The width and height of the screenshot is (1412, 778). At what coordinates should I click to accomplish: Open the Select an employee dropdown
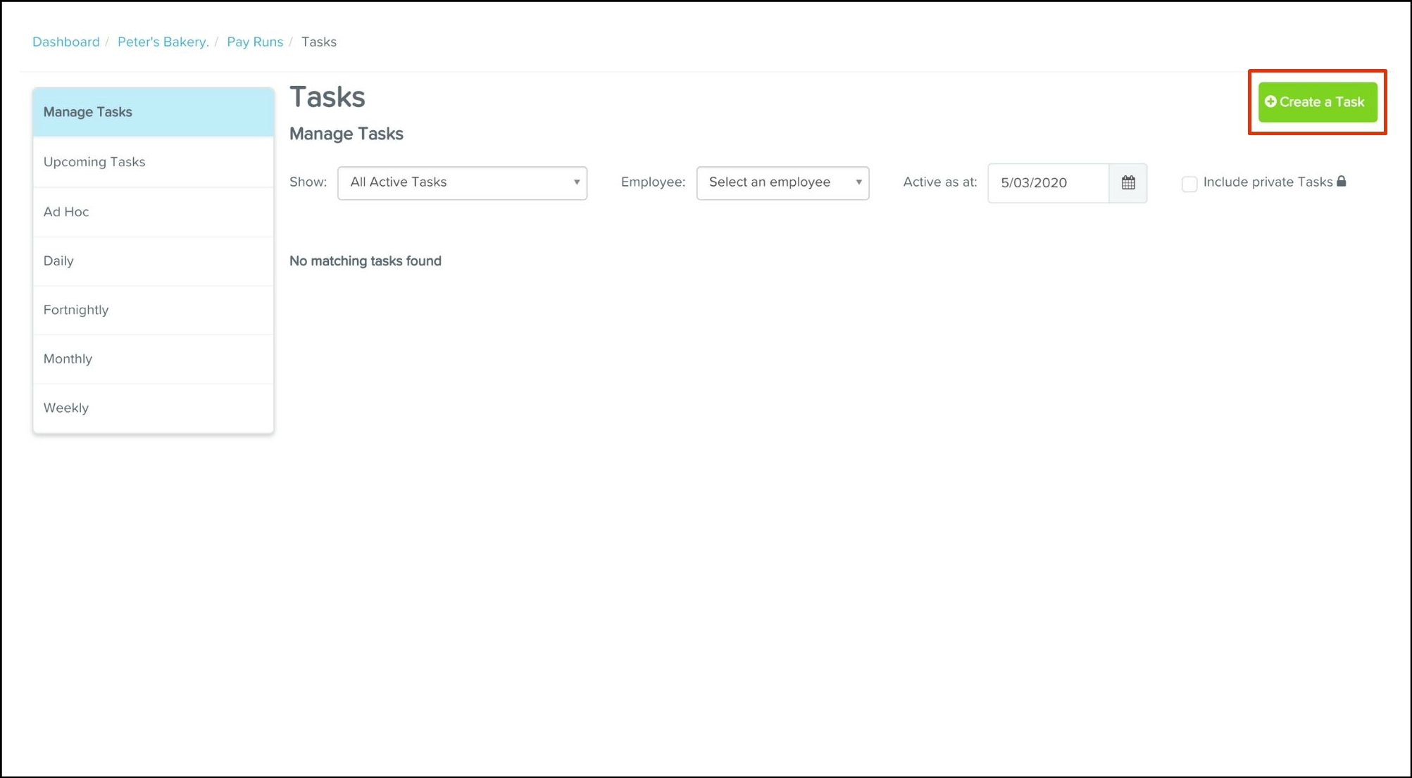tap(782, 183)
